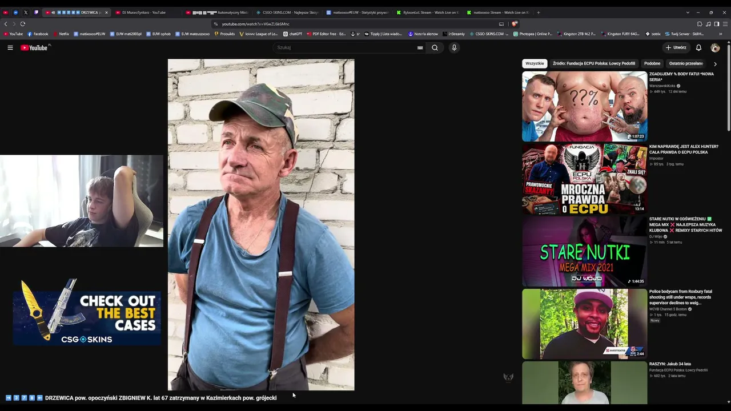Add a new browser tab
731x411 pixels.
pyautogui.click(x=538, y=13)
